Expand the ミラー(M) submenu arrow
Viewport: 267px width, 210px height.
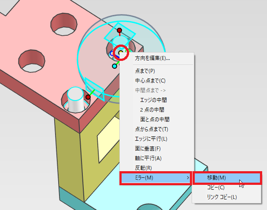point(188,178)
